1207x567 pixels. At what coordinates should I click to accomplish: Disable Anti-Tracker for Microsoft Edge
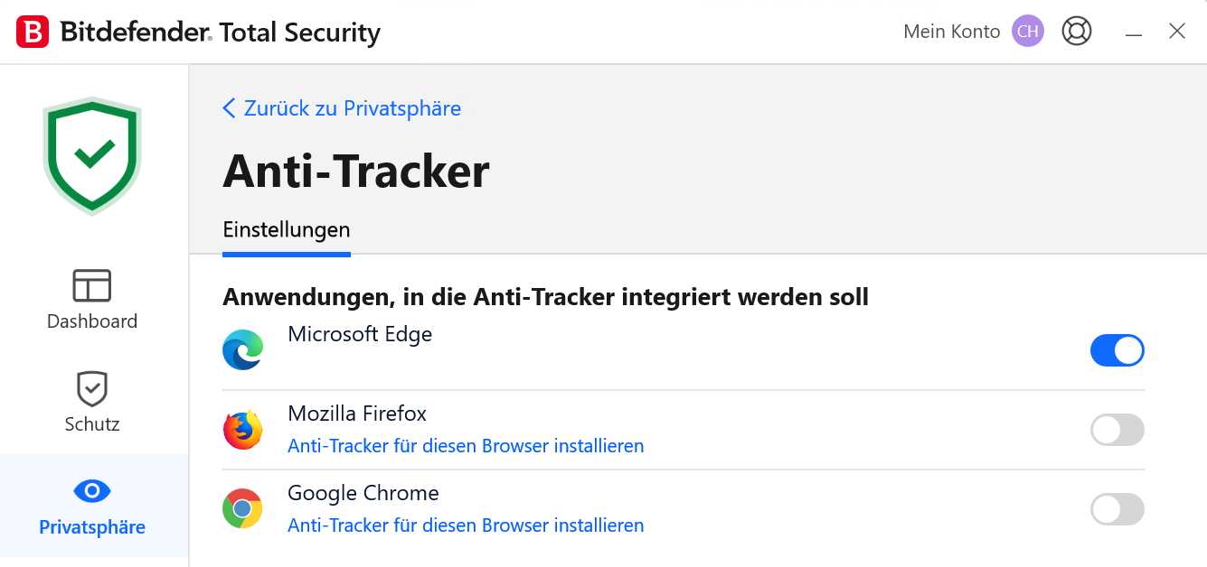(1117, 350)
